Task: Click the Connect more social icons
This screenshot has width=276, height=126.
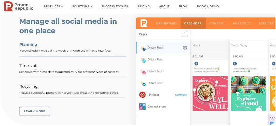Action: [142, 107]
